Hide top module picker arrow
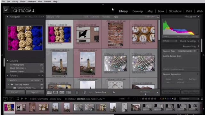 103,4
